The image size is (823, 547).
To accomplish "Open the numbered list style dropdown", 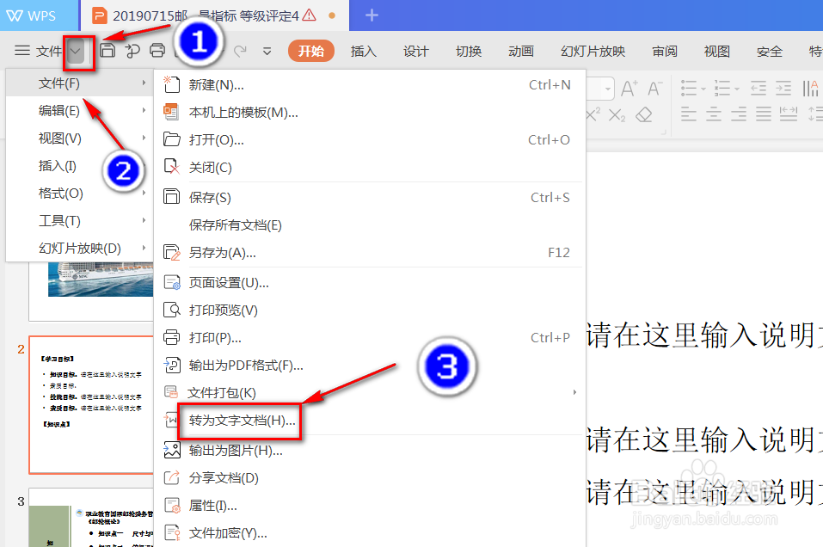I will tap(735, 89).
